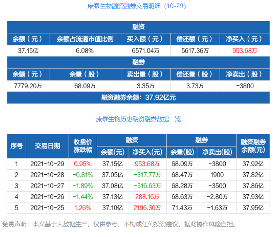275x237 pixels.
Task: Click the 交易日期 column header
Action: (47, 146)
